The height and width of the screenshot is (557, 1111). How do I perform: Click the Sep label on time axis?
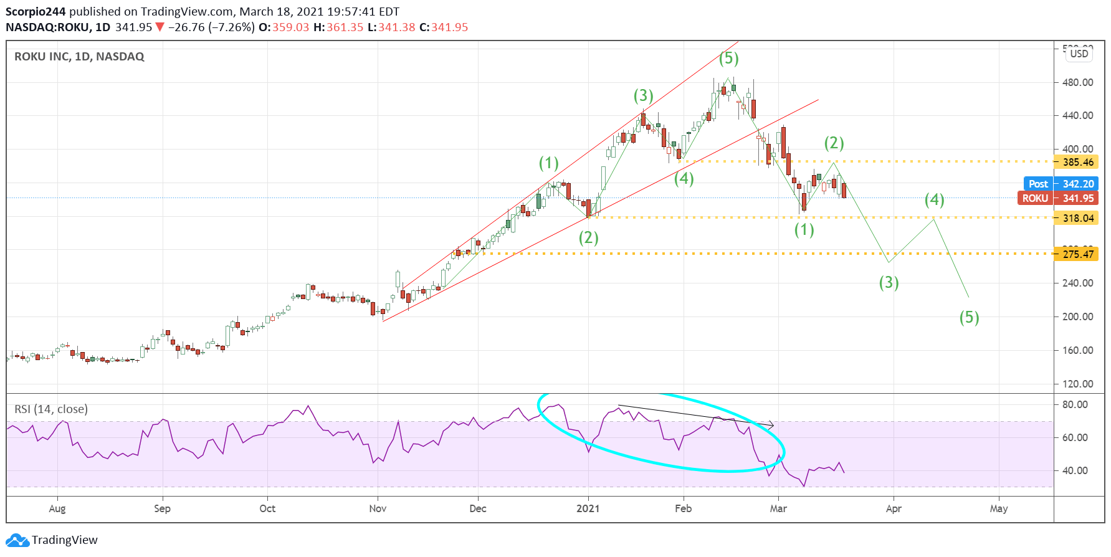click(x=162, y=508)
